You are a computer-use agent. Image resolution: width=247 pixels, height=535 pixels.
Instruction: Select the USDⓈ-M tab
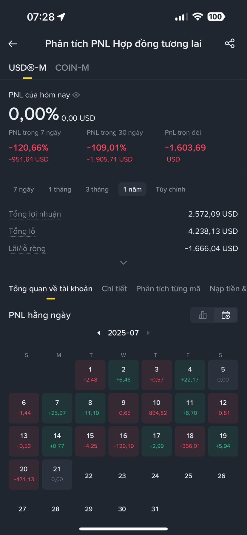click(x=27, y=68)
